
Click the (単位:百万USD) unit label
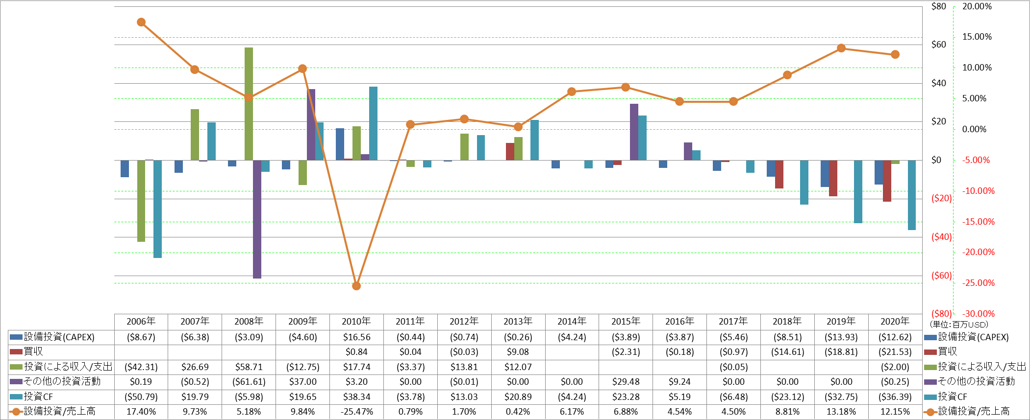click(959, 325)
